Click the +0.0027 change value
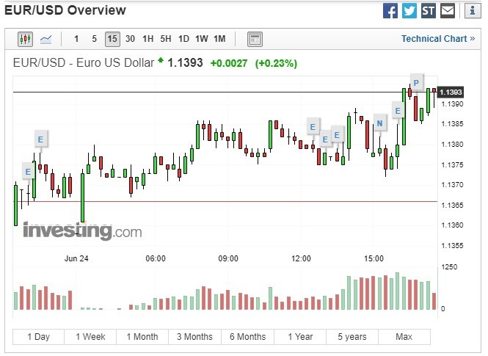This screenshot has width=488, height=356. [229, 63]
